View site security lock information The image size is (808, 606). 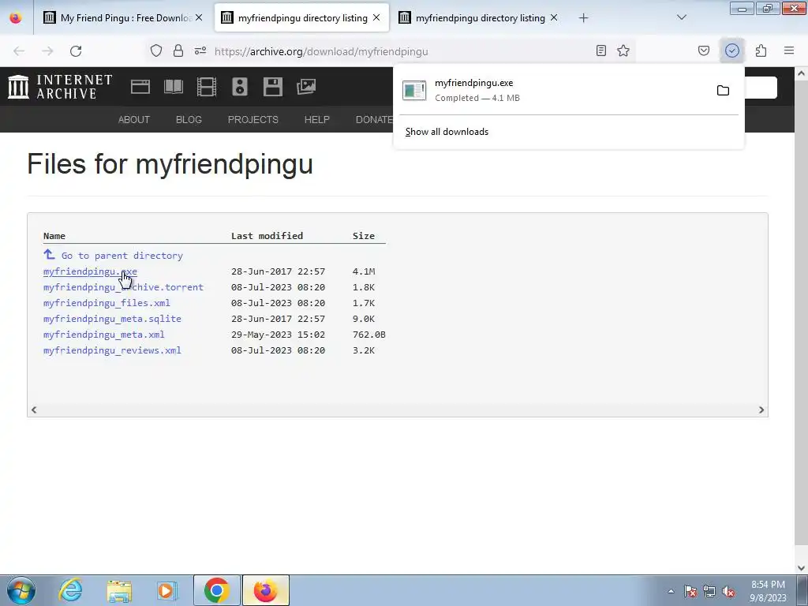[178, 51]
